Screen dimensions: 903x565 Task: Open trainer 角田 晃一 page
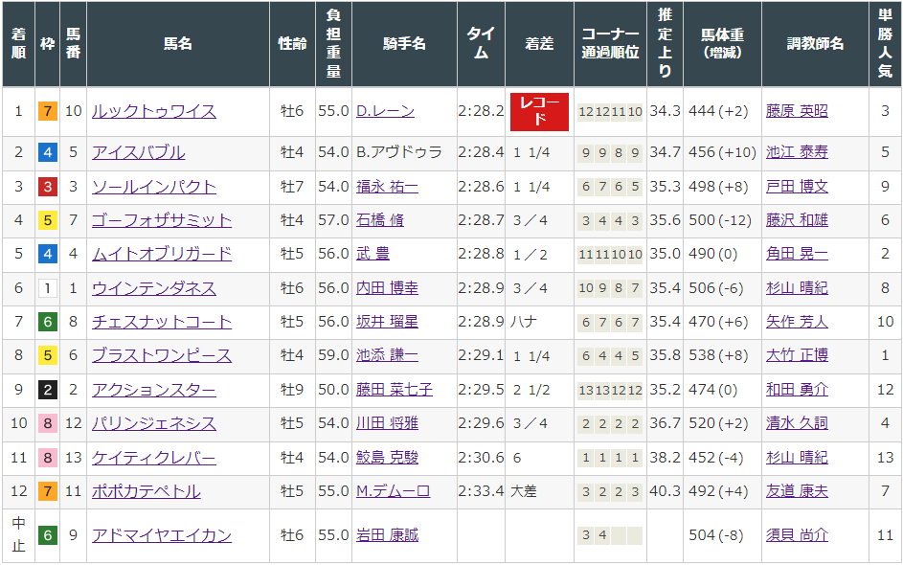click(797, 254)
